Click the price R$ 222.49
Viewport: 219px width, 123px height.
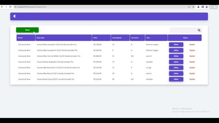click(x=97, y=79)
